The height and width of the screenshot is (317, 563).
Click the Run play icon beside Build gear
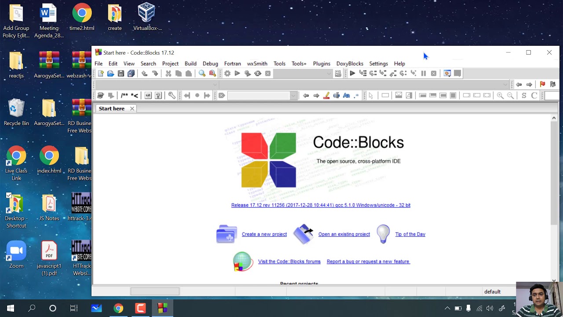(x=237, y=74)
